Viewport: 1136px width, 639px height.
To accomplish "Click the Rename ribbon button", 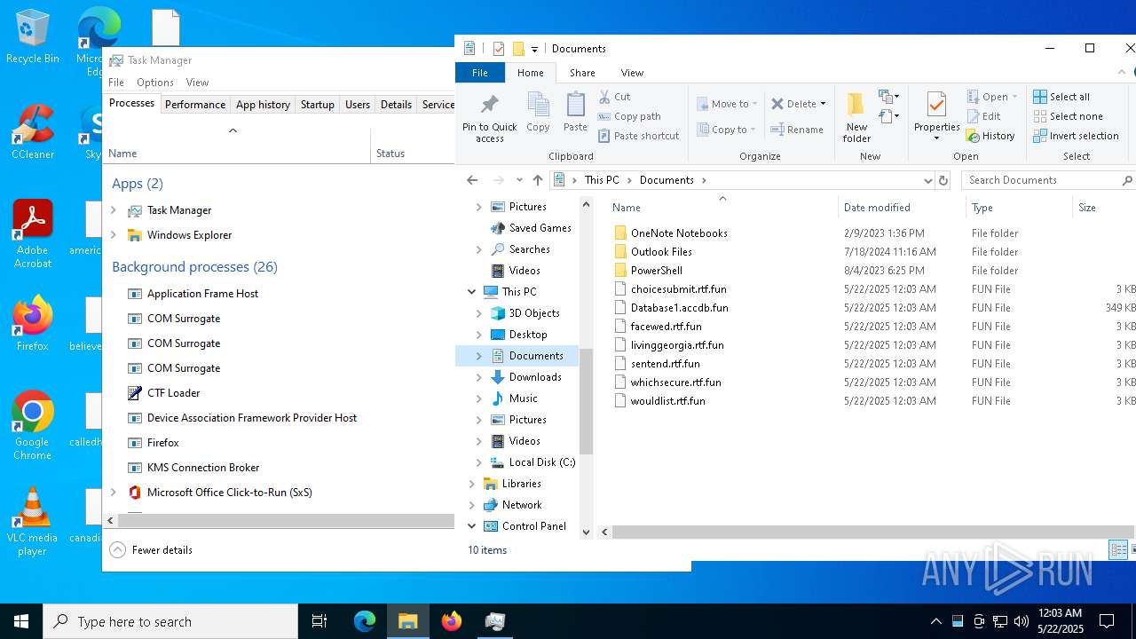I will [797, 130].
